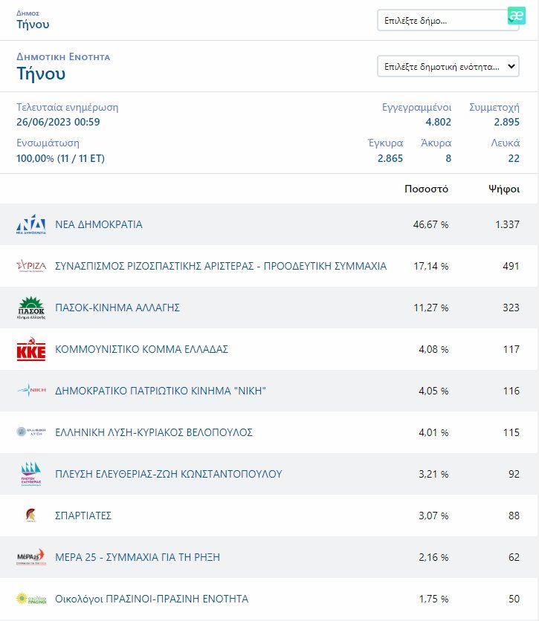The image size is (539, 621).
Task: Select the ΝΕΑ ΔΗΜΟΚΡΑΤΙΑ party name
Action: pos(99,224)
